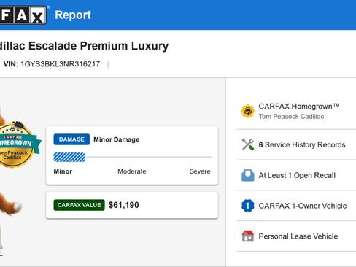Viewport: 356px width, 267px height.
Task: Click the open recall envelope icon
Action: 248,175
